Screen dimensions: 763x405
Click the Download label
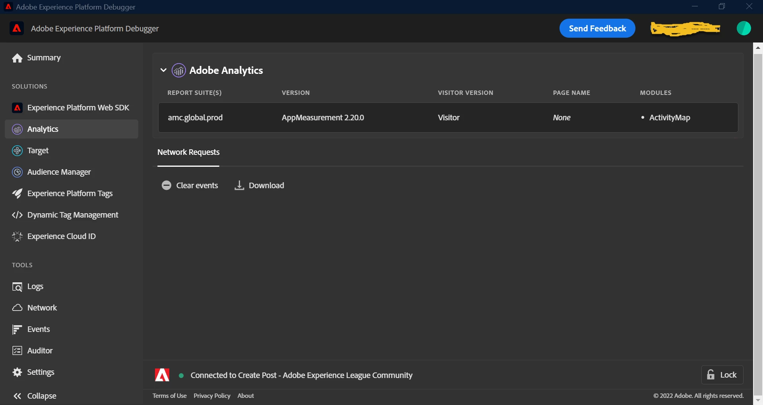pyautogui.click(x=266, y=185)
